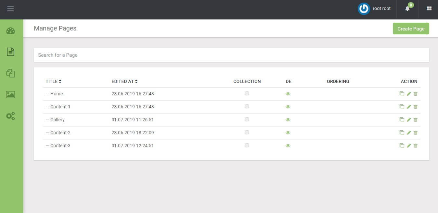438x213 pixels.
Task: Select the date 01.07.2019 12:24:51
Action: [x=133, y=146]
